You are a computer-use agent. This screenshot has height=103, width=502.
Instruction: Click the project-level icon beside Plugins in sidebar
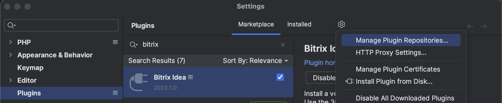click(x=115, y=93)
